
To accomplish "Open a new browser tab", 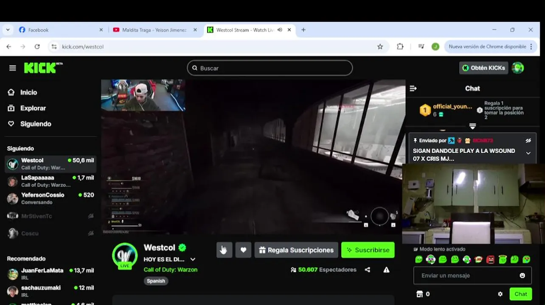I will (303, 30).
